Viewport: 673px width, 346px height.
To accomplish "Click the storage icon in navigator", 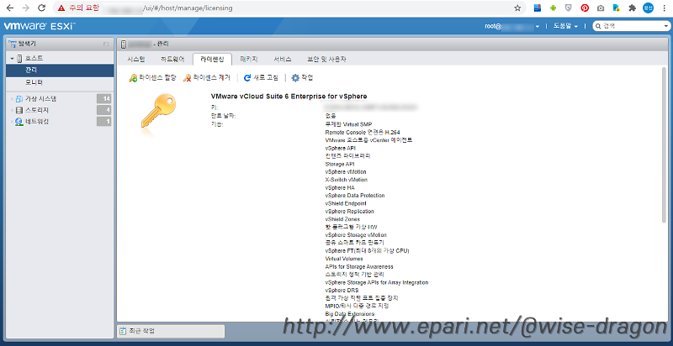I will [19, 111].
